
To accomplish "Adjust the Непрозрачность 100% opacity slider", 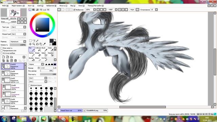I will pyautogui.click(x=18, y=45).
